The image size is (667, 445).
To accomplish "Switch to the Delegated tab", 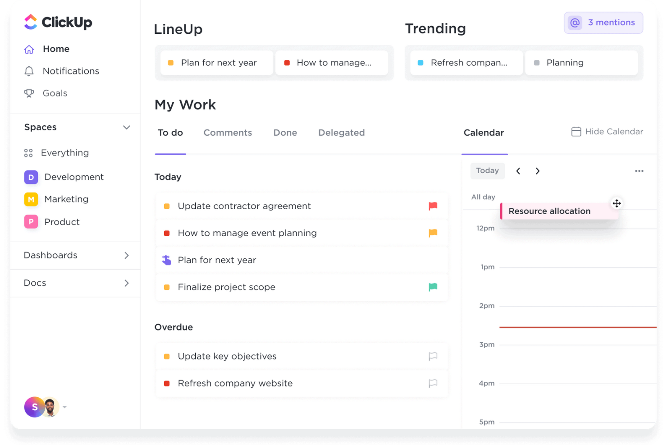I will pyautogui.click(x=342, y=133).
